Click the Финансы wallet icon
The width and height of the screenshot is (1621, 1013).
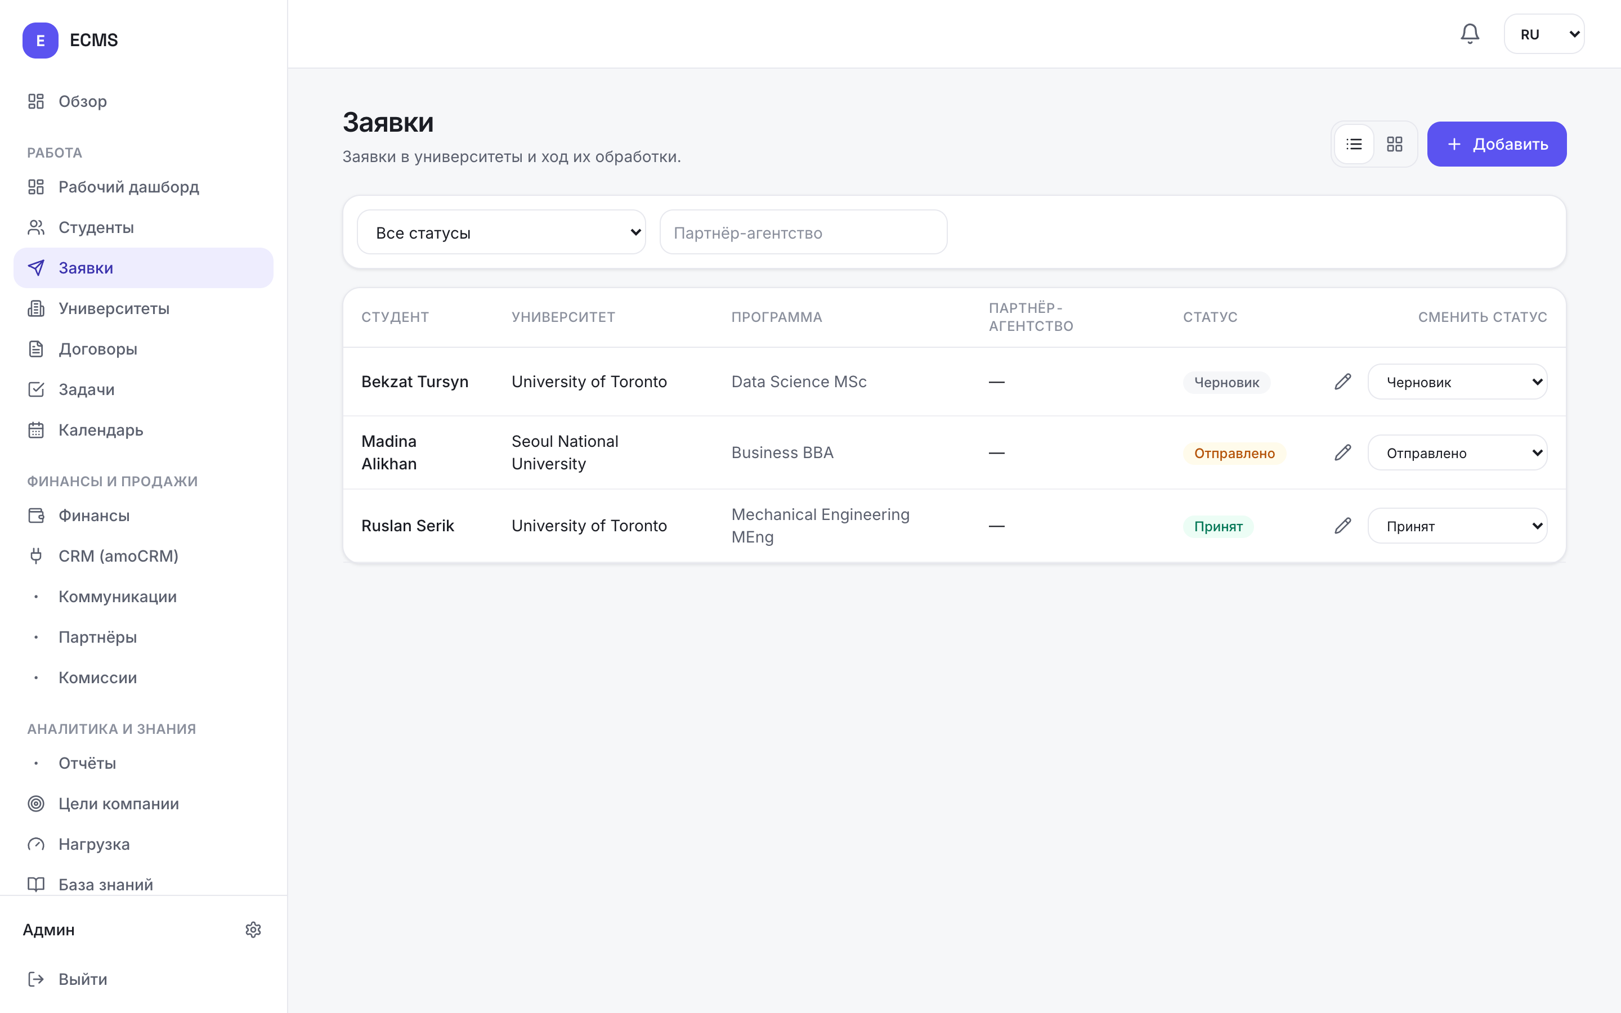tap(36, 516)
